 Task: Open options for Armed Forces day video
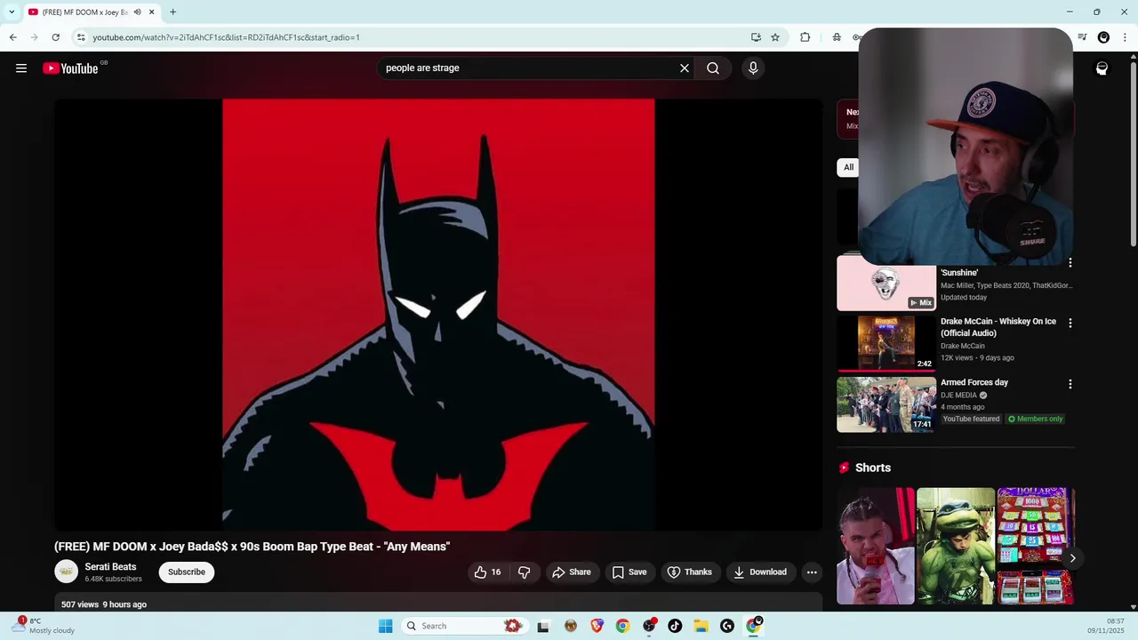point(1070,384)
